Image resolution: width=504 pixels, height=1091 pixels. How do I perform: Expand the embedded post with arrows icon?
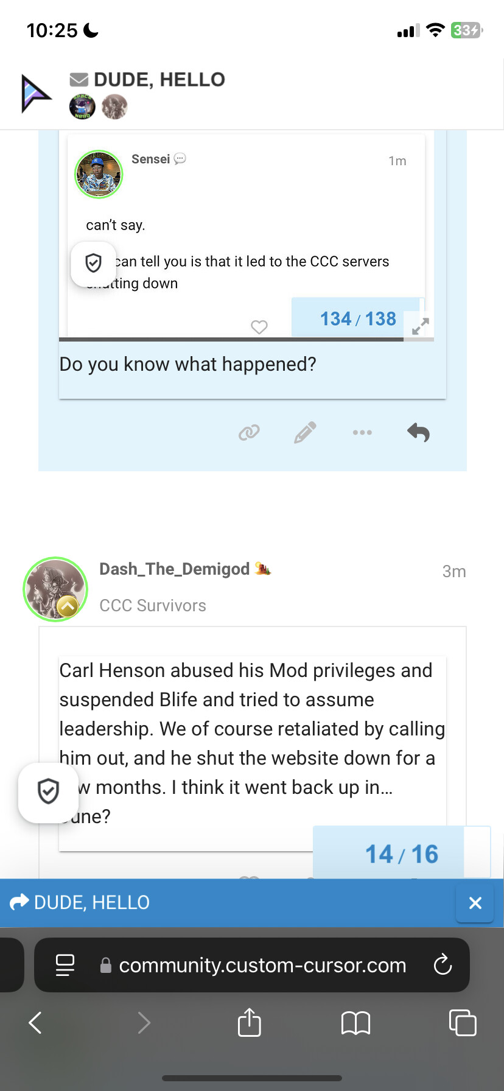pos(420,326)
